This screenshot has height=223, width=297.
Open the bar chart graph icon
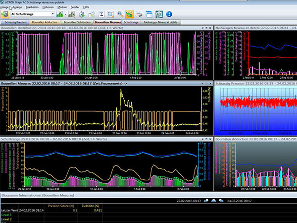point(60,14)
